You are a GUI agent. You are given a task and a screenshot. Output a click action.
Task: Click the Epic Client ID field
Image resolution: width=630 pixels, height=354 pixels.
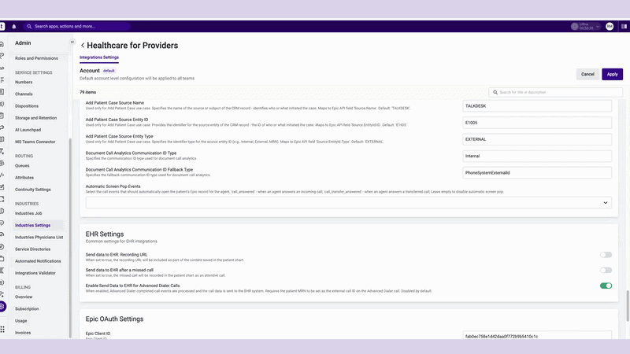click(x=537, y=336)
